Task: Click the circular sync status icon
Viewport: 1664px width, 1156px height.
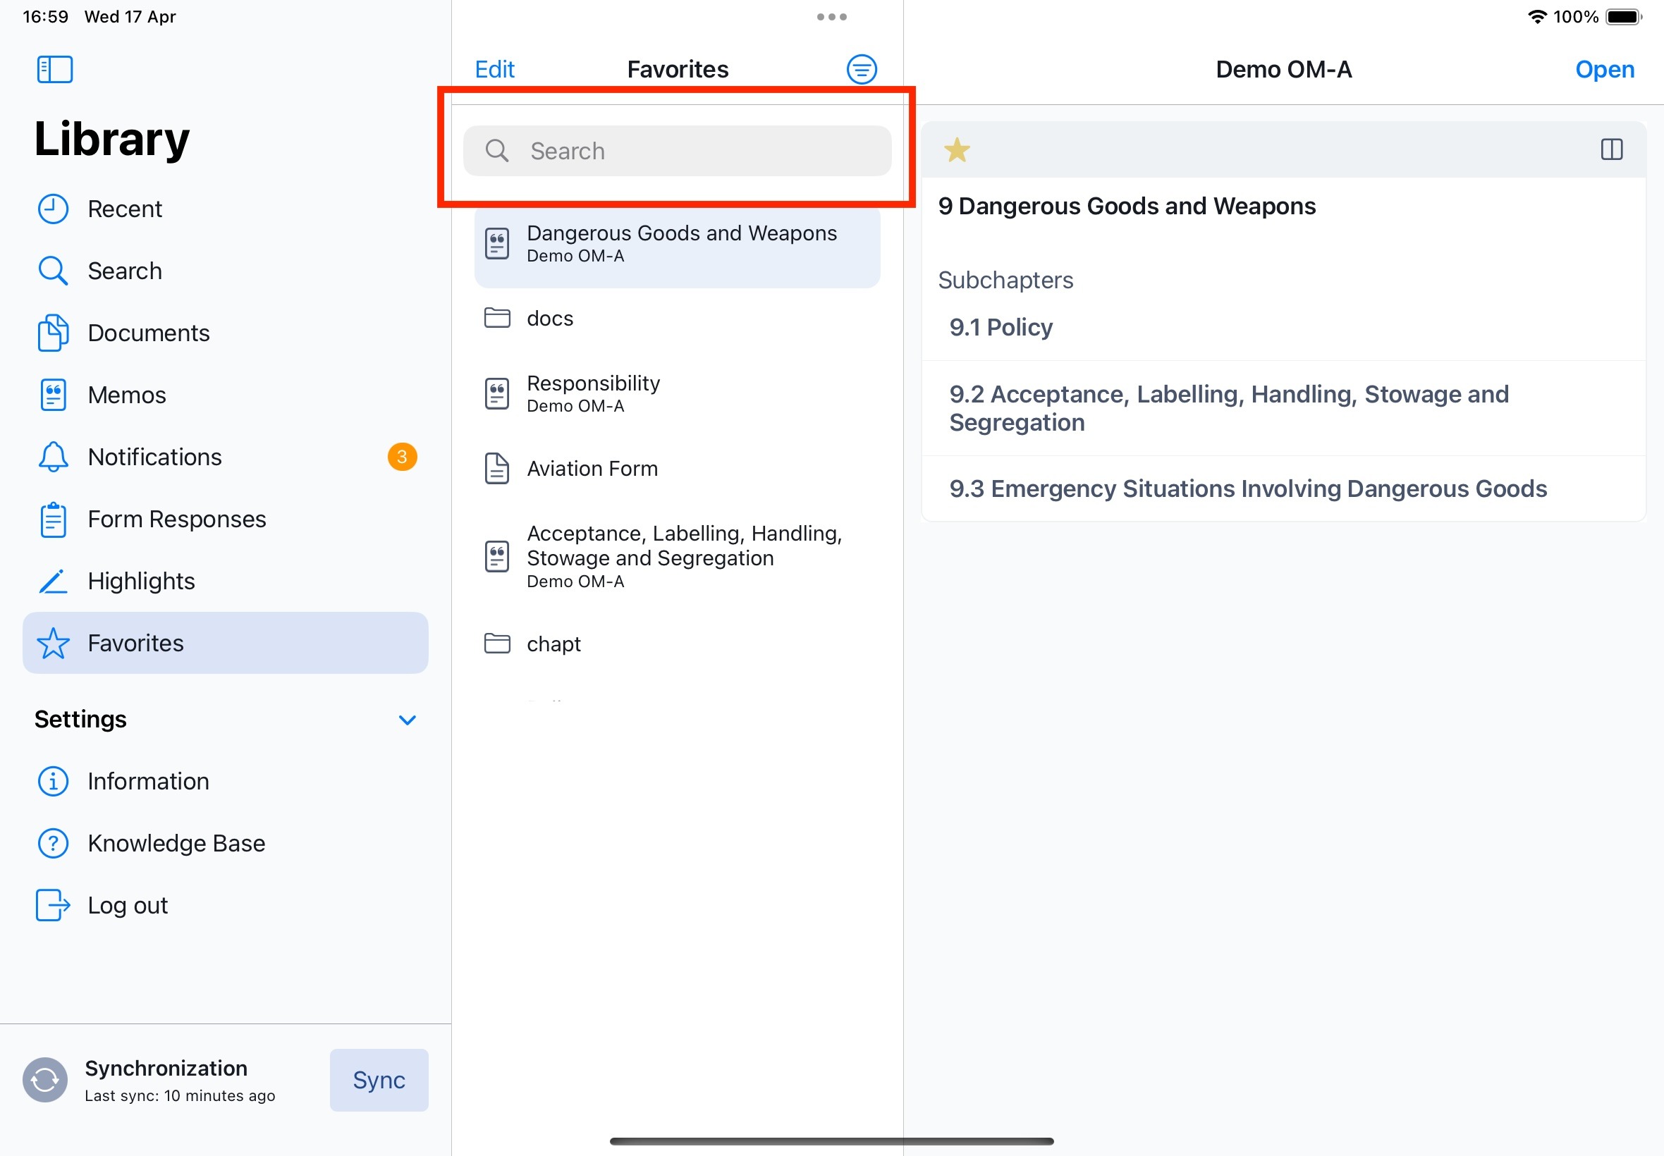Action: [x=45, y=1079]
